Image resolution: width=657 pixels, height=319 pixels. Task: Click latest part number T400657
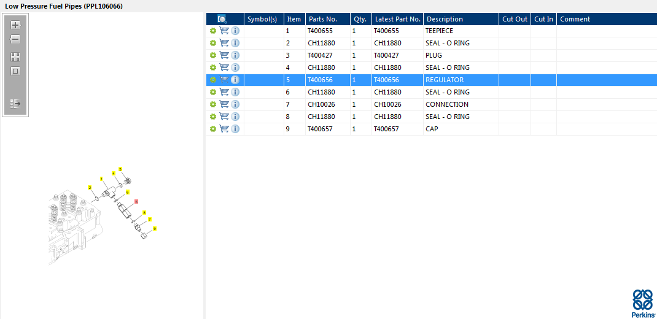(x=386, y=129)
